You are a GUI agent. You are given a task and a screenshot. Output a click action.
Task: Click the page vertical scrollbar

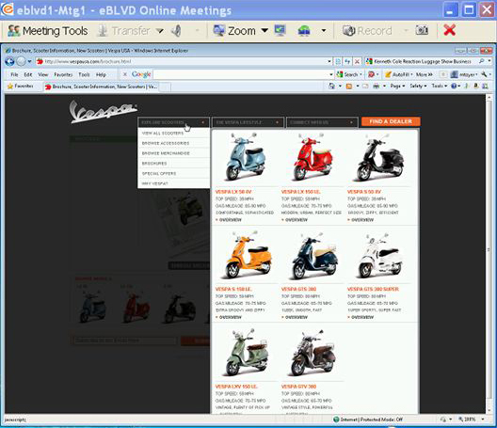(489, 253)
